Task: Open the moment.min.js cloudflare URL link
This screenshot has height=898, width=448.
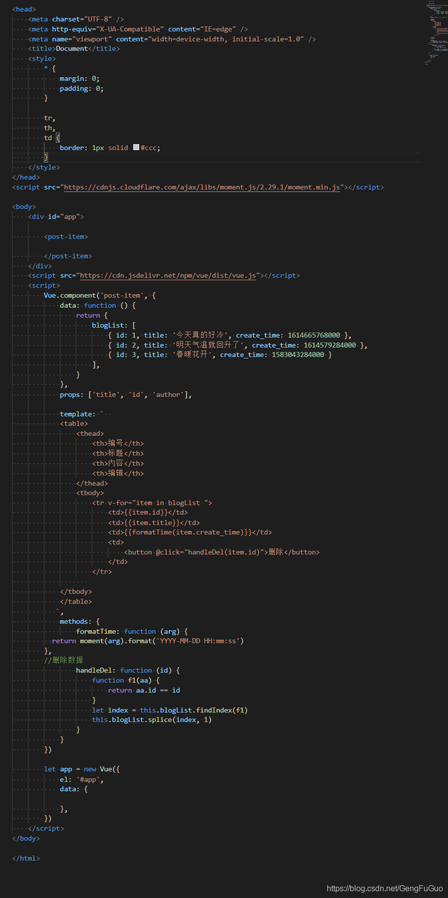Action: pos(202,187)
